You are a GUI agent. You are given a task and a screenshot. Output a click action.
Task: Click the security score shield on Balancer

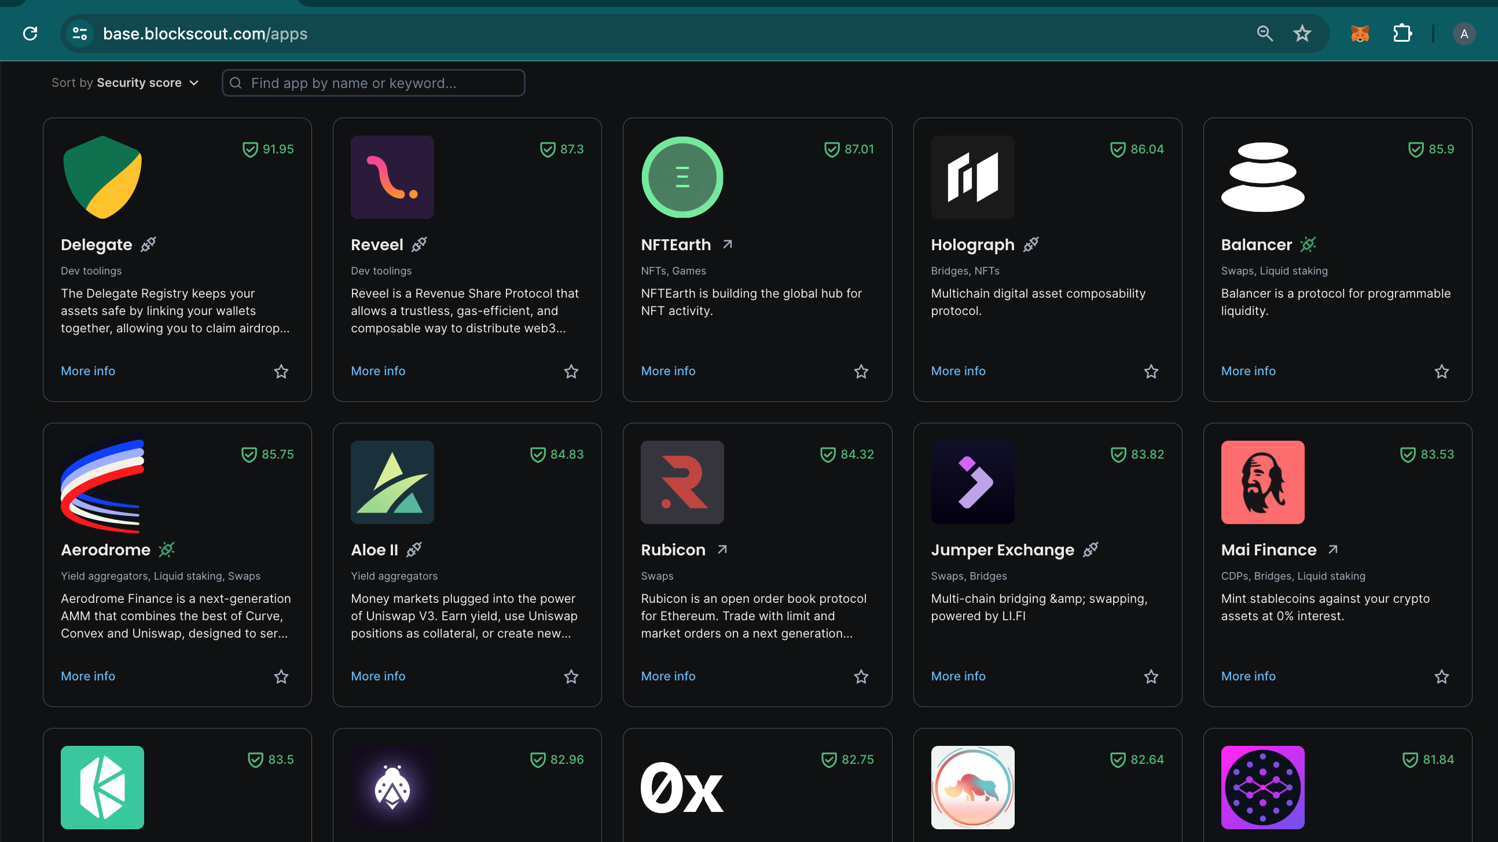point(1415,149)
